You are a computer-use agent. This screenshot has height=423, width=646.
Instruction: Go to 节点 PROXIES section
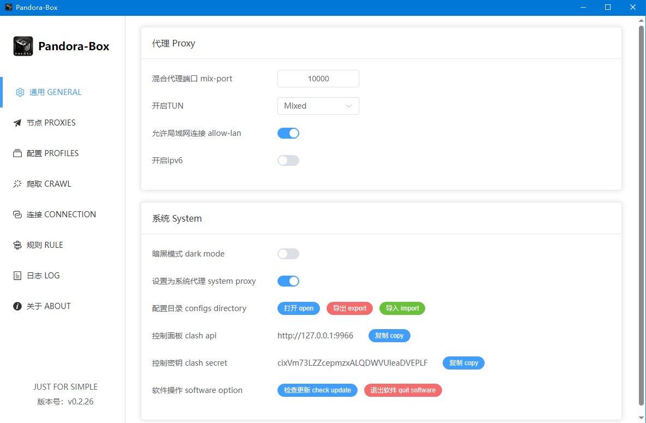63,123
